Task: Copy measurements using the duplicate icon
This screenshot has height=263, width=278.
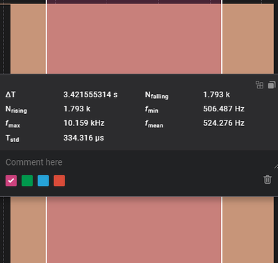Action: 272,85
